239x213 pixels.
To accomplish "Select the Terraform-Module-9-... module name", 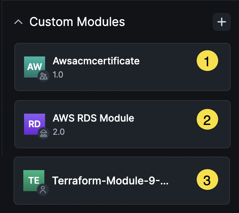I will click(110, 181).
